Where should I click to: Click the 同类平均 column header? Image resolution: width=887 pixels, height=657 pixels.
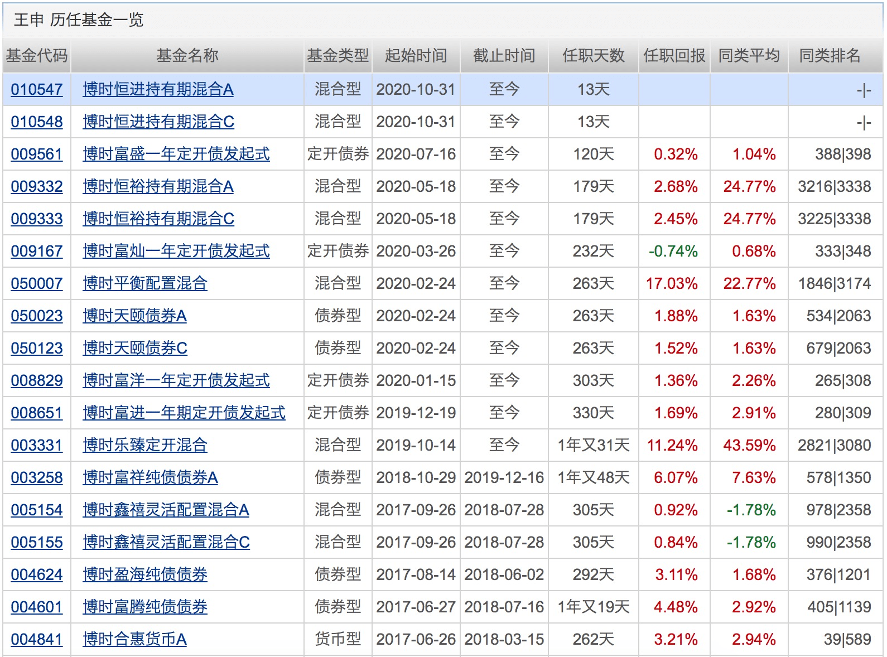(749, 56)
